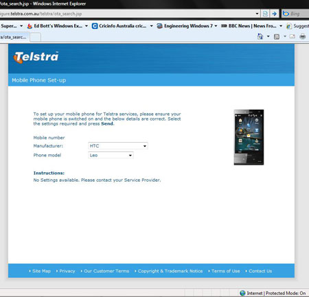Viewport: 309px width, 297px height.
Task: Follow the Site Map footer link
Action: tap(41, 271)
